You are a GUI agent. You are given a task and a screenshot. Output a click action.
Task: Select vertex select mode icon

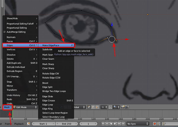(89, 107)
